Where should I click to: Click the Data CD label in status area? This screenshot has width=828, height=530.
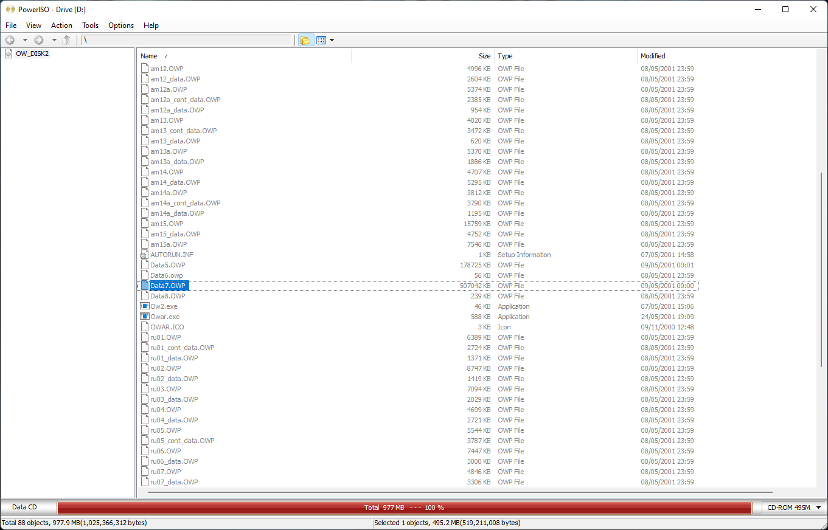coord(24,508)
